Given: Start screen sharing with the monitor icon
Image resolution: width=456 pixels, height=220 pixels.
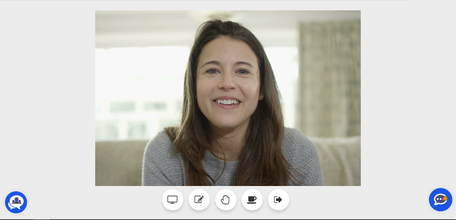Looking at the screenshot, I should click(x=172, y=200).
